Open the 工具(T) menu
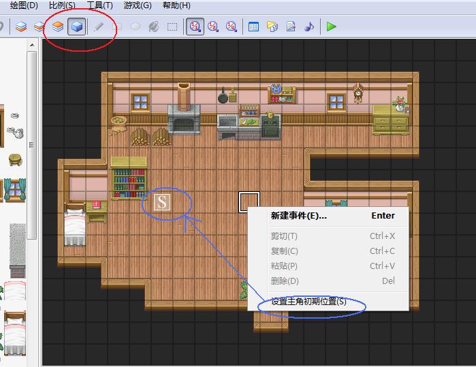476x367 pixels. click(99, 5)
